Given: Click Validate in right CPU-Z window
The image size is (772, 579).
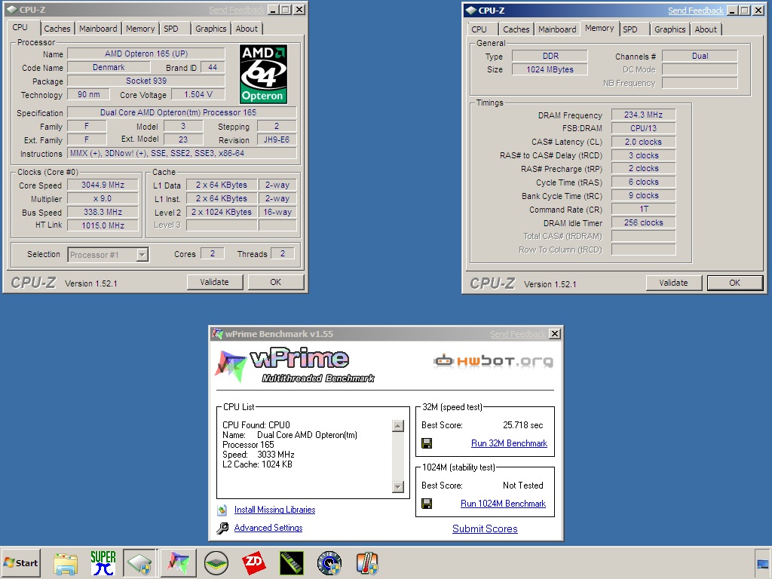Looking at the screenshot, I should click(x=673, y=283).
